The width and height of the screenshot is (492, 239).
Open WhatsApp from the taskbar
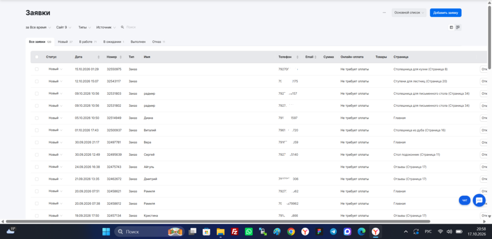click(x=248, y=232)
